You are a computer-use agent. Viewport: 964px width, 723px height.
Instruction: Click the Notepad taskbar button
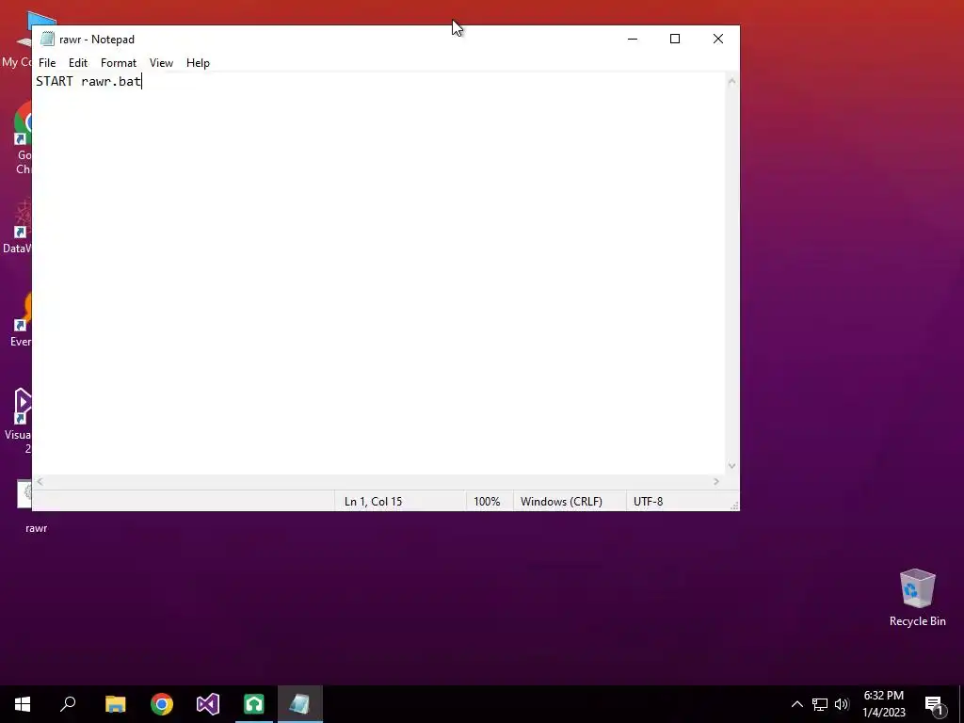(300, 704)
